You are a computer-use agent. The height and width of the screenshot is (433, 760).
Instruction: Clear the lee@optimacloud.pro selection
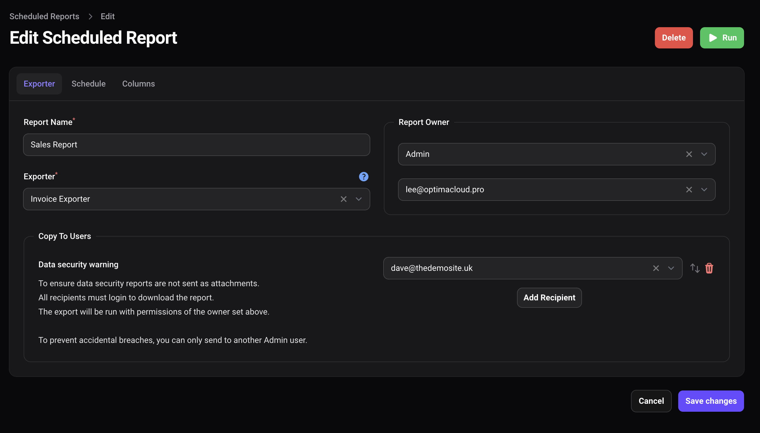click(x=689, y=189)
